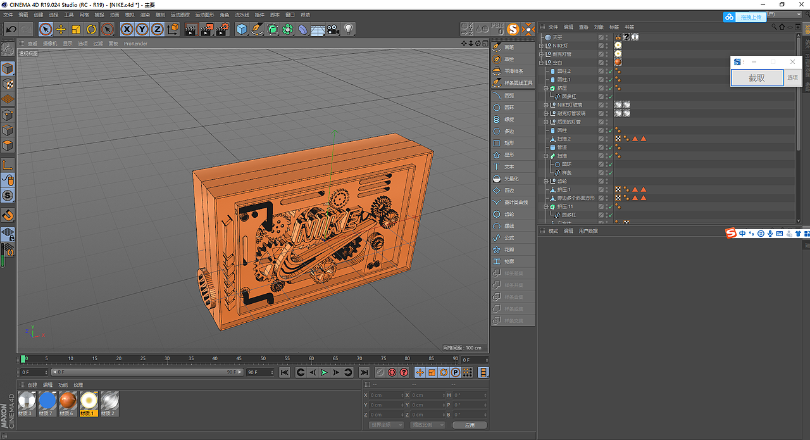Expand the 齿轮 null group
Viewport: 810px width, 440px height.
tap(545, 180)
